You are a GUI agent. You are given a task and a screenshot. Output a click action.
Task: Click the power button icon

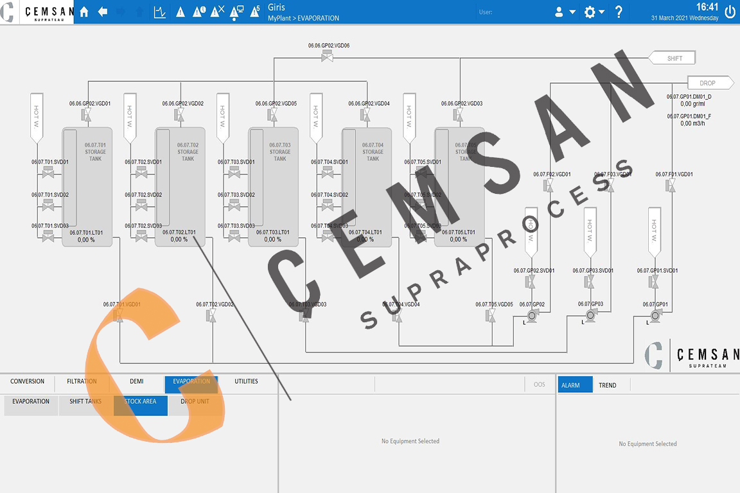coord(730,12)
